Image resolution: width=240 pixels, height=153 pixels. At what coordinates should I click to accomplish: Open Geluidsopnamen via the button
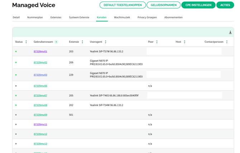(163, 5)
